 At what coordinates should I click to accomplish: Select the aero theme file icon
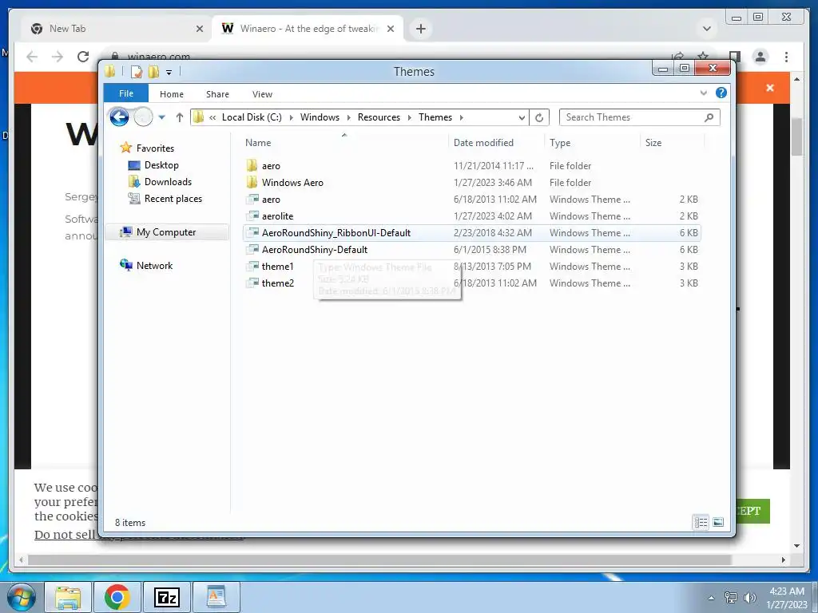[x=252, y=199]
